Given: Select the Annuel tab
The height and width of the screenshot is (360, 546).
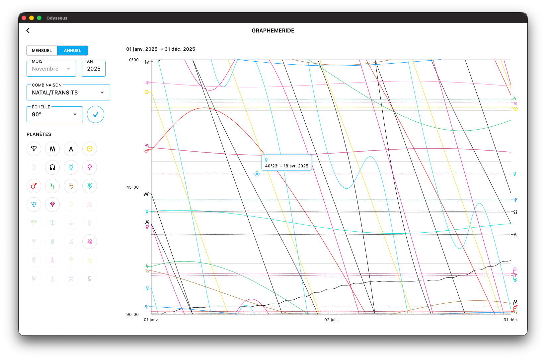Looking at the screenshot, I should pyautogui.click(x=72, y=51).
